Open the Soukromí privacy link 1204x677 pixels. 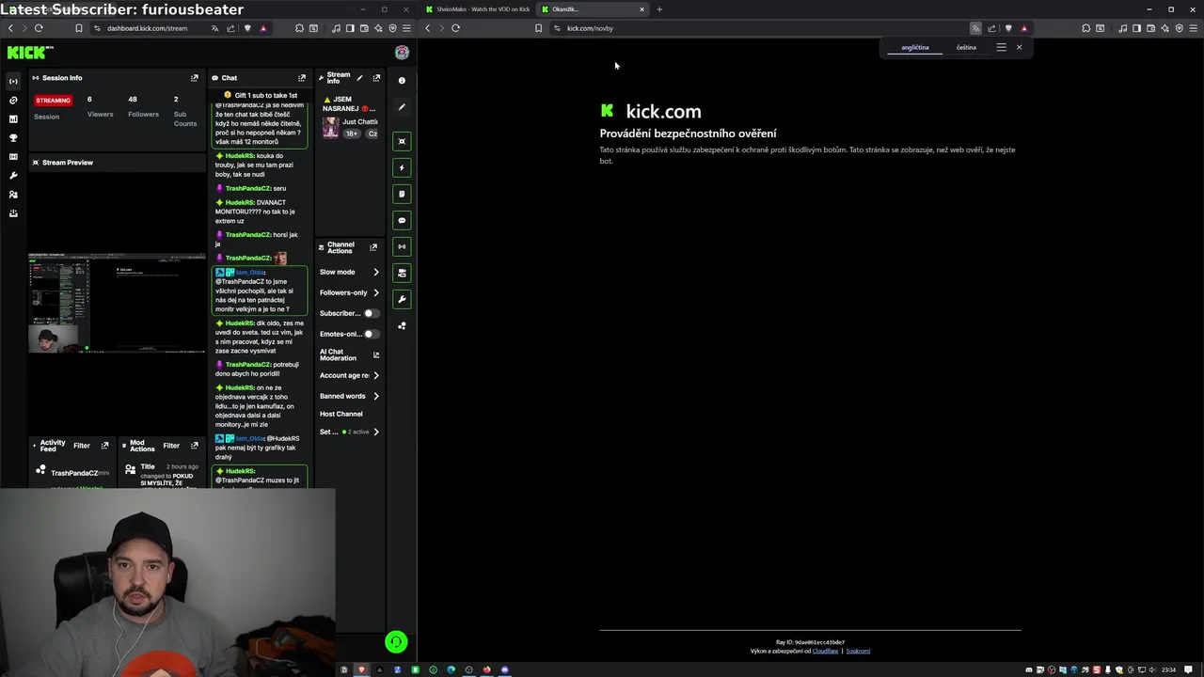[x=858, y=651]
